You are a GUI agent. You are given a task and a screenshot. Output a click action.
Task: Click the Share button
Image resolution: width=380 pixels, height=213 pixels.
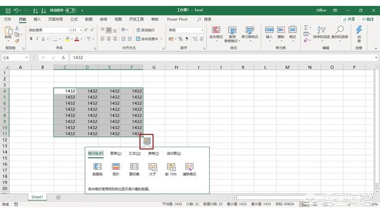(349, 20)
